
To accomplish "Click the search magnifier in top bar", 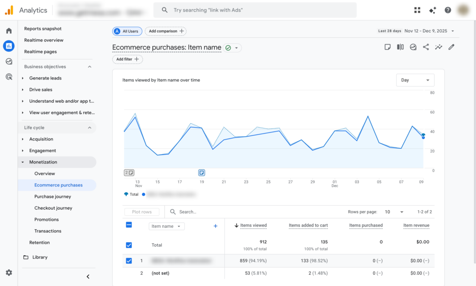I will (x=165, y=10).
